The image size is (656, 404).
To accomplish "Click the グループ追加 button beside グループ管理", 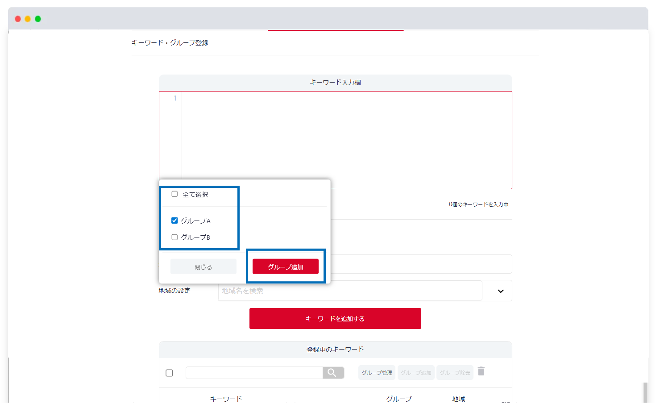I will click(x=415, y=372).
